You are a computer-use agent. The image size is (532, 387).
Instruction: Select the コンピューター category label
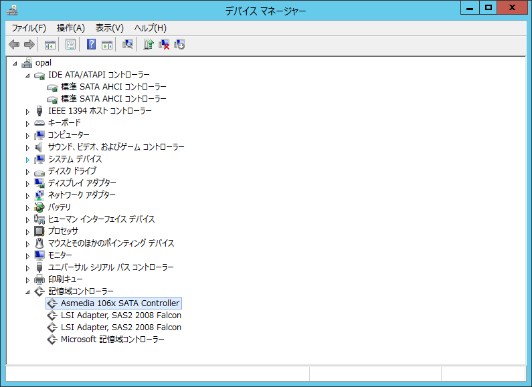pyautogui.click(x=68, y=135)
